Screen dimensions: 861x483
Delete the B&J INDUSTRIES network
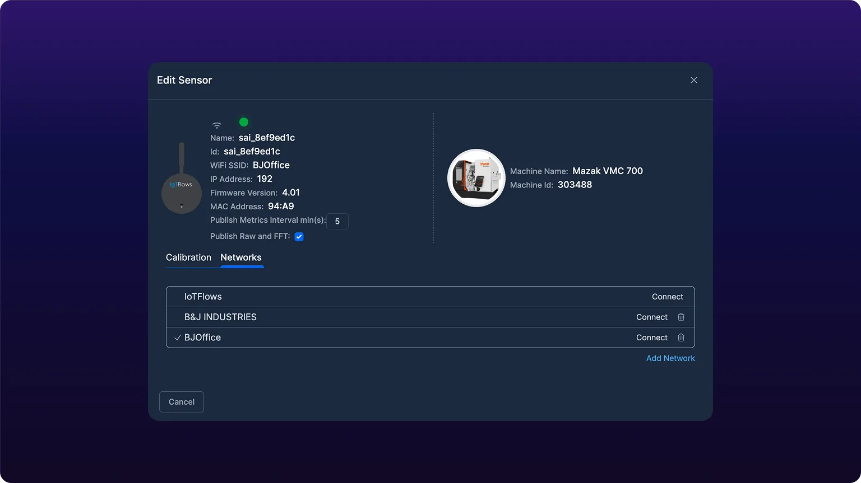tap(681, 317)
